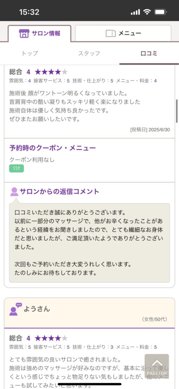Viewport: 179px width, 389px height.
Task: Tap the shop icon in サロン情報 tab
Action: (x=24, y=33)
